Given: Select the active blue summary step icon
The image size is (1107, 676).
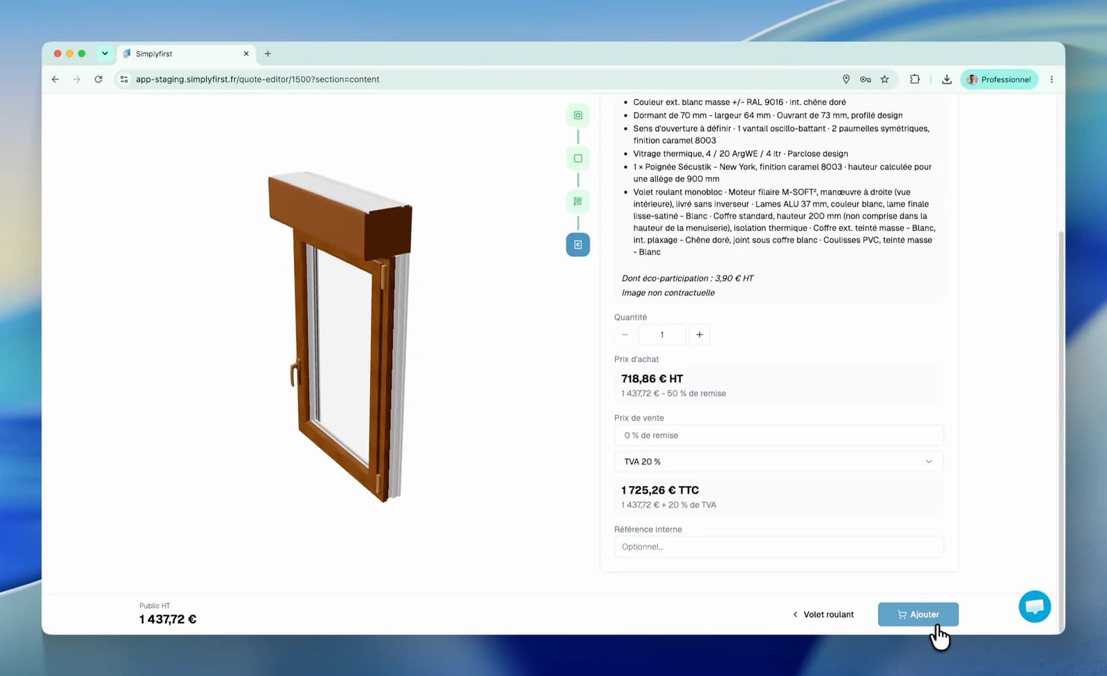Looking at the screenshot, I should click(x=578, y=245).
